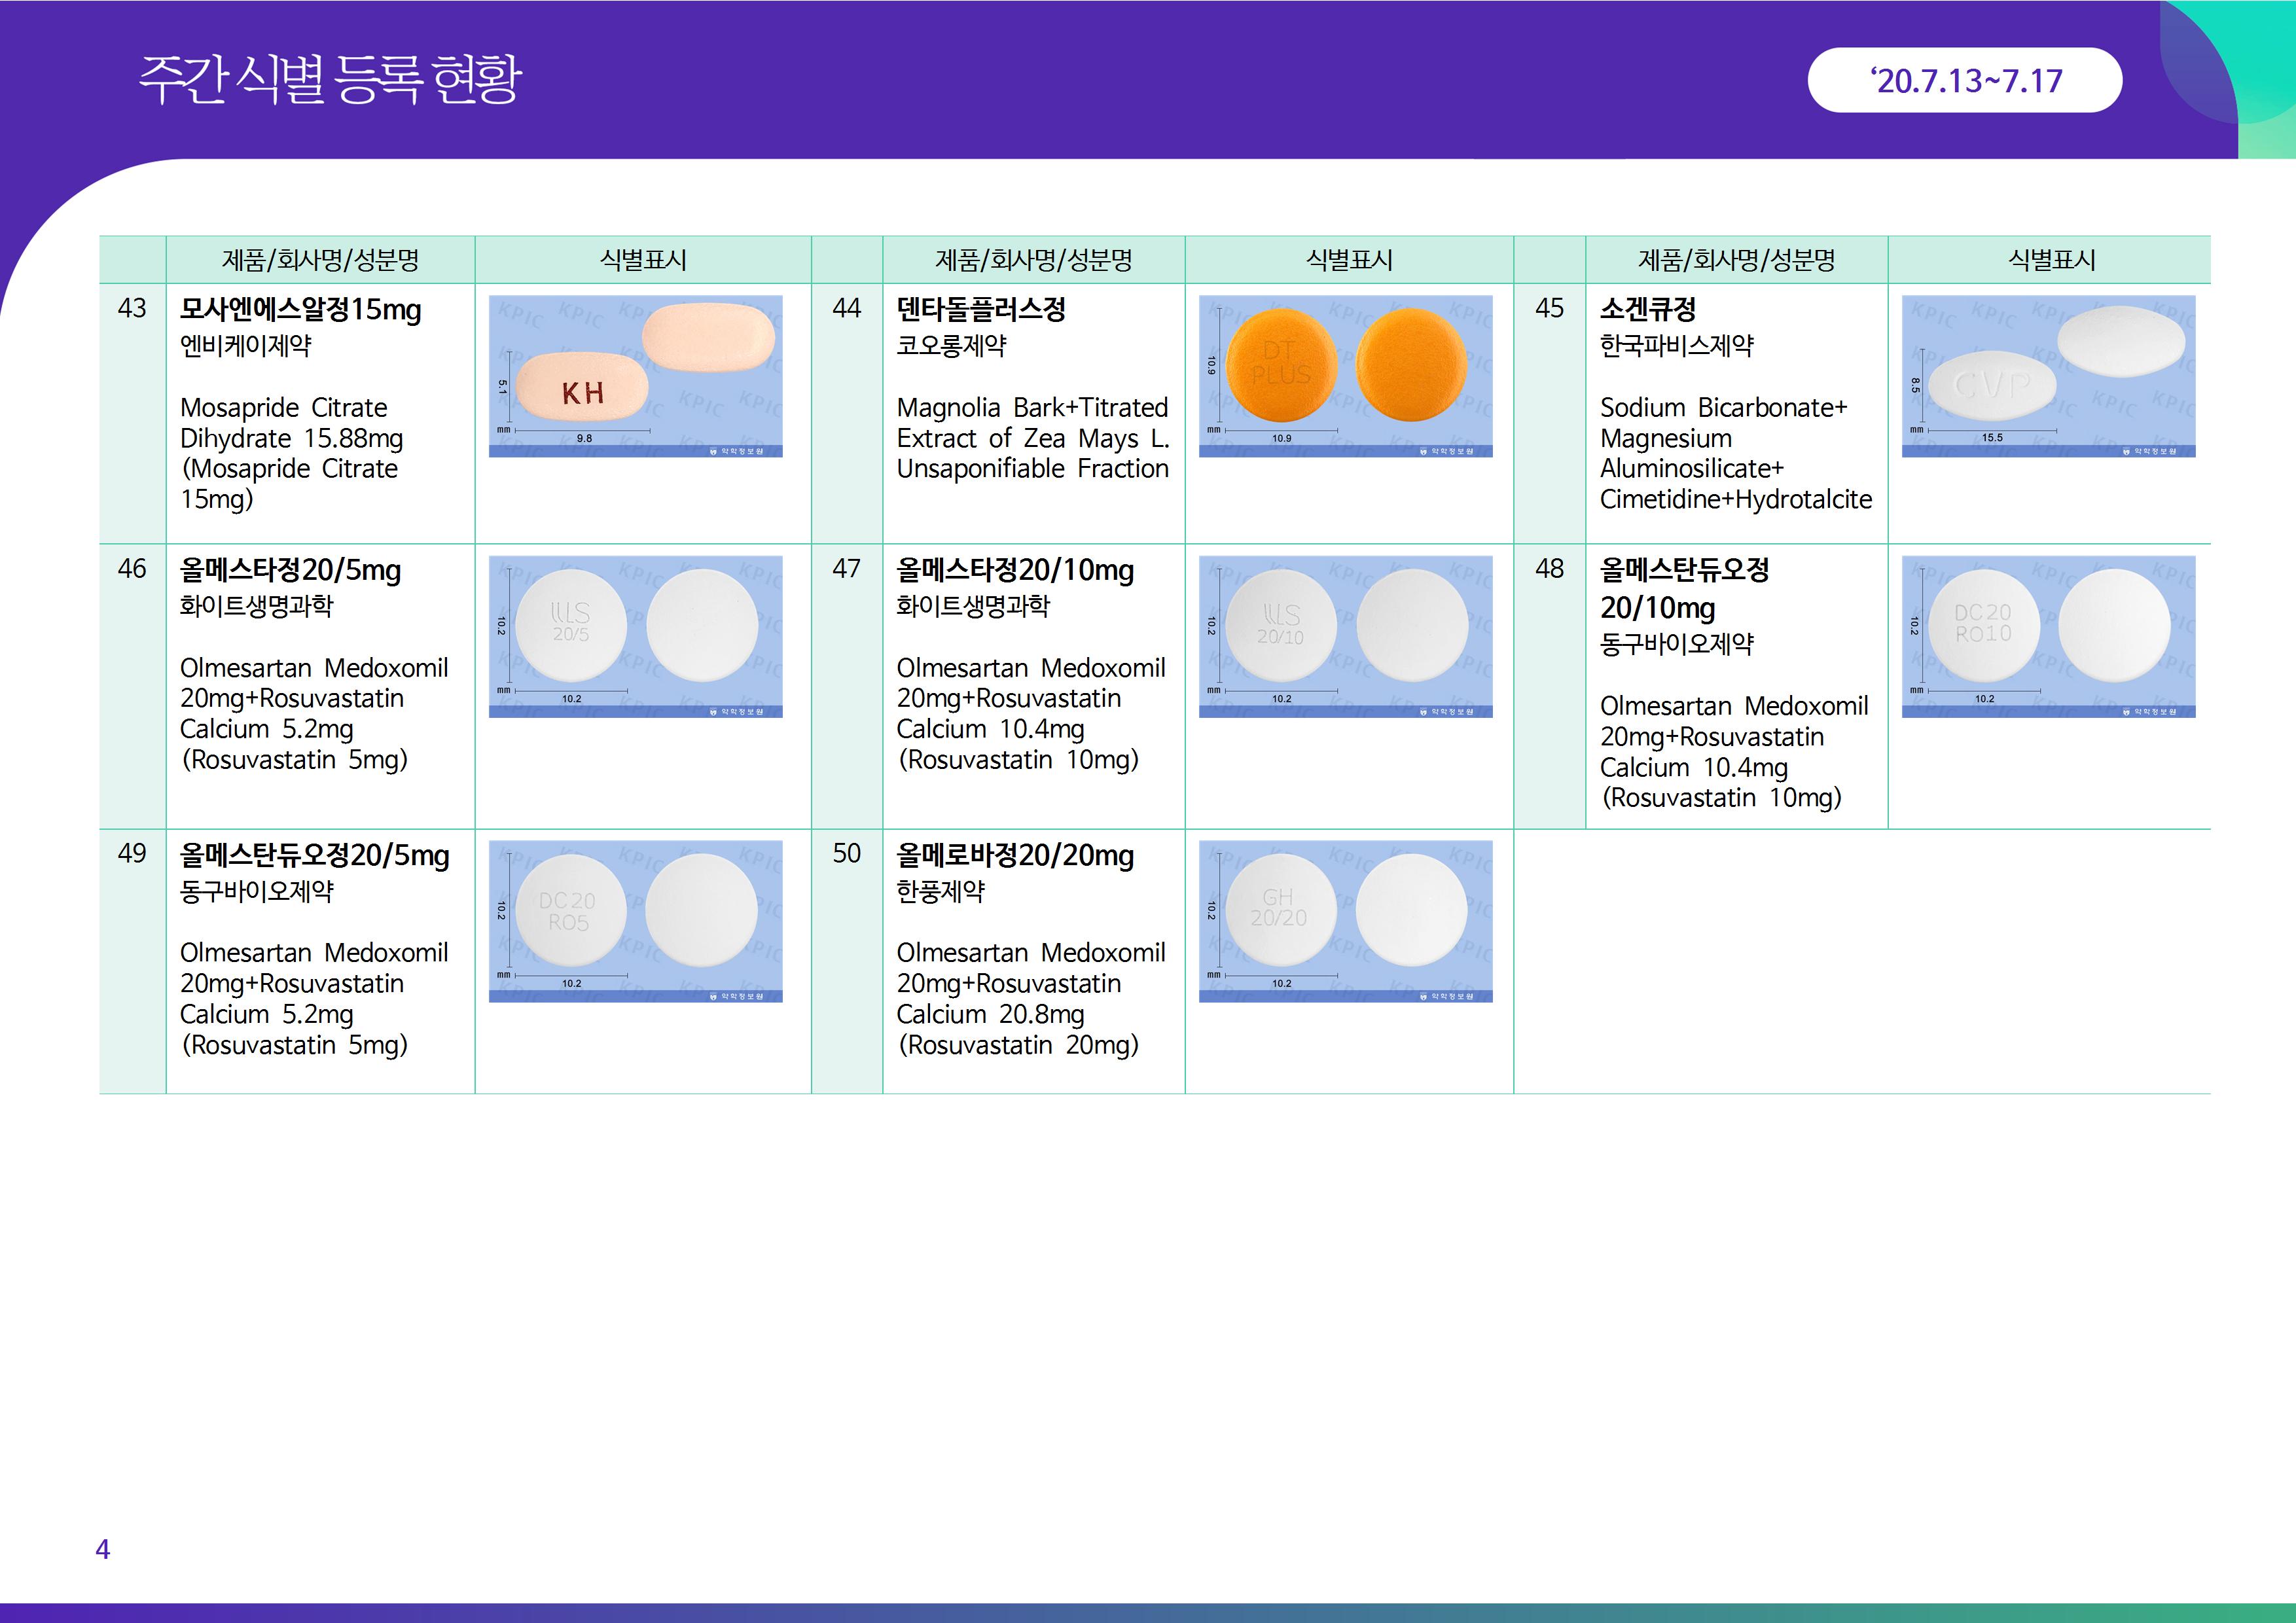Click company name 한국파비스제약

(x=1676, y=346)
